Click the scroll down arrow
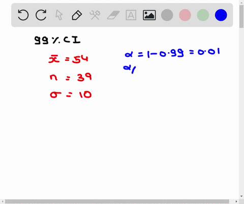This screenshot has width=244, height=204. tap(241, 196)
